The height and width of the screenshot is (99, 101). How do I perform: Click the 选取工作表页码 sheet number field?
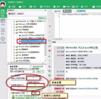33,78
